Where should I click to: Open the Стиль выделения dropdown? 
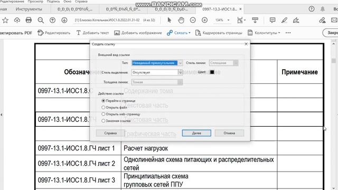click(x=157, y=73)
